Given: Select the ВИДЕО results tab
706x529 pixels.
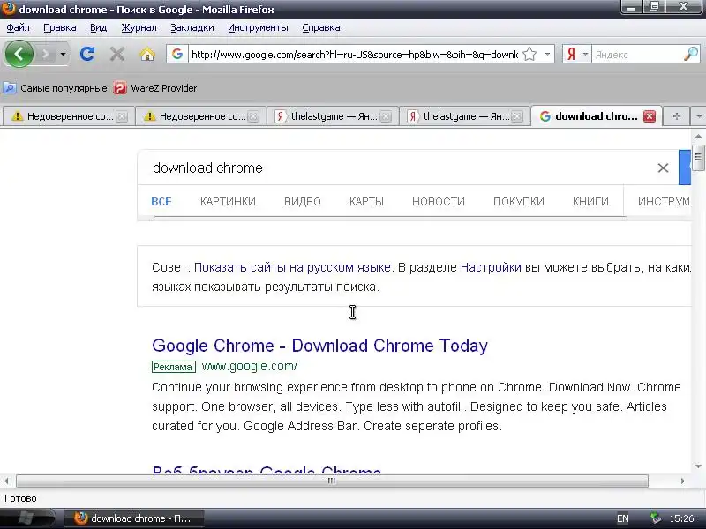Looking at the screenshot, I should [303, 202].
